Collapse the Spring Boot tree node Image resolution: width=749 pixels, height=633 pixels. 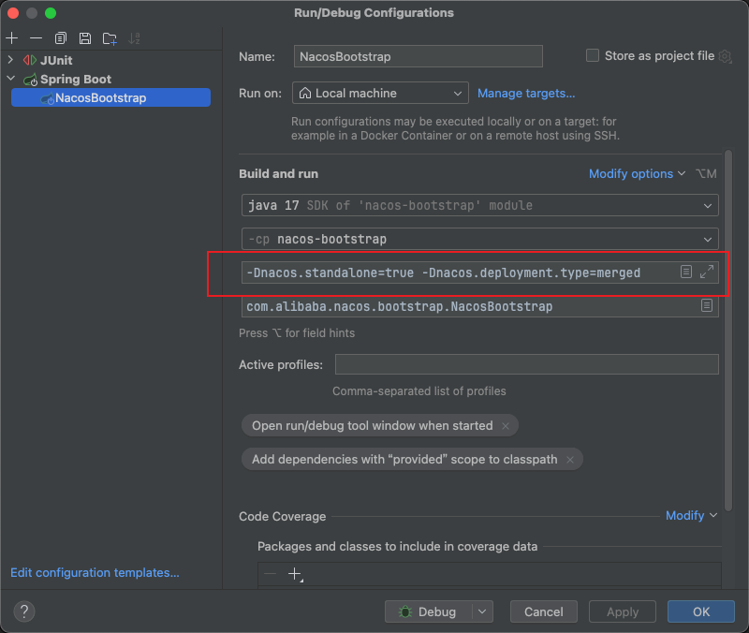click(x=11, y=80)
